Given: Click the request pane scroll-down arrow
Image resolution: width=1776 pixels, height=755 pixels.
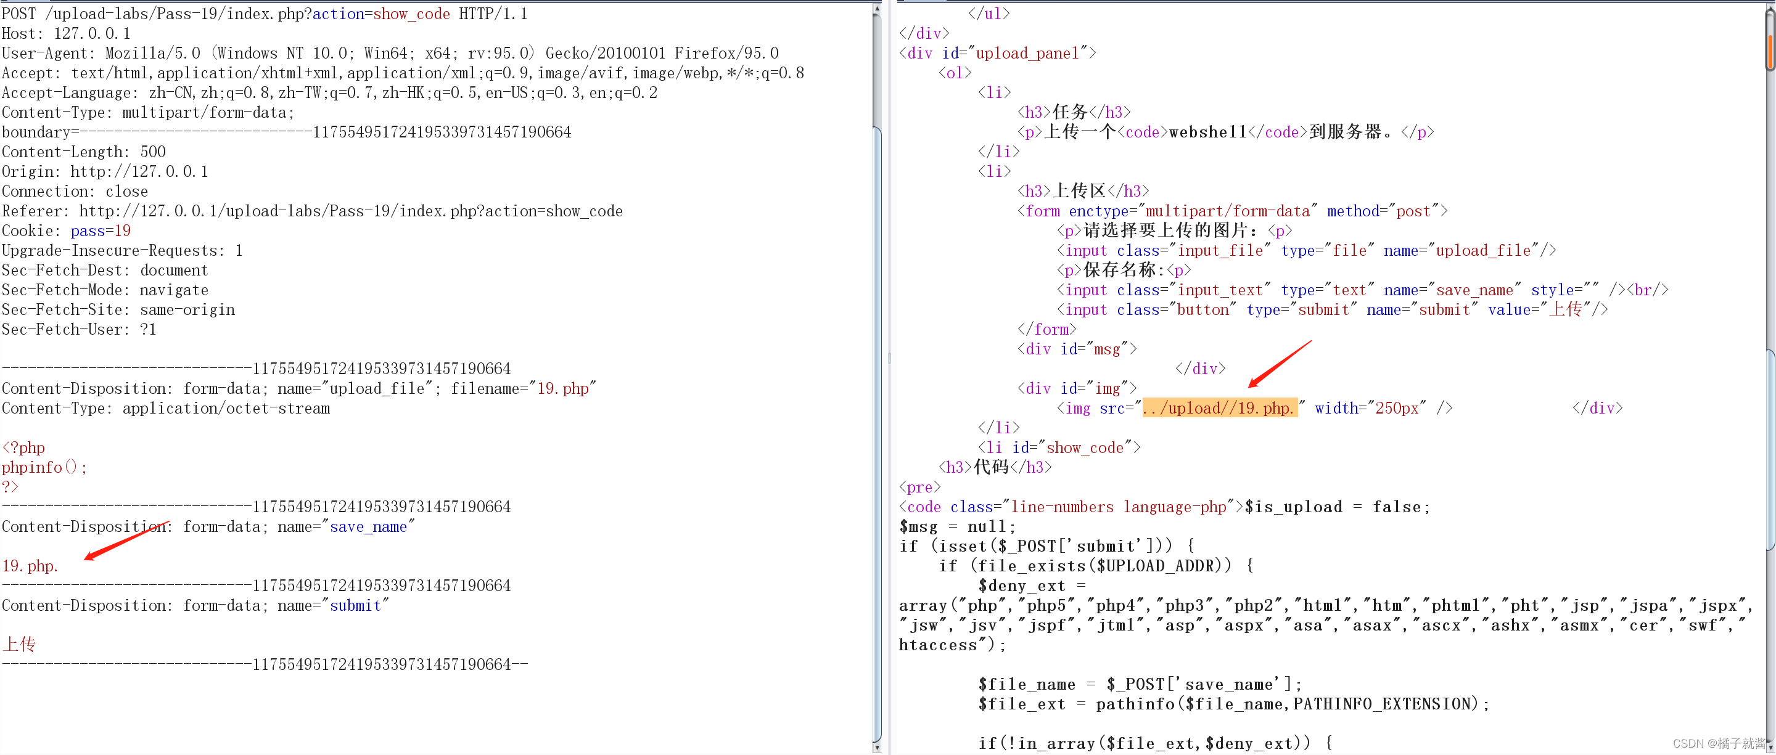Looking at the screenshot, I should (x=876, y=747).
